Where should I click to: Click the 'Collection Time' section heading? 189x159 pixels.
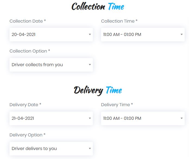coord(98,7)
